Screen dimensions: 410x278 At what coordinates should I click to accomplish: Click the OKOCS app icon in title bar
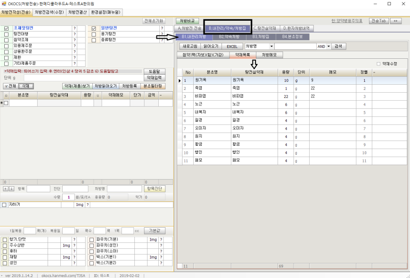[4, 4]
